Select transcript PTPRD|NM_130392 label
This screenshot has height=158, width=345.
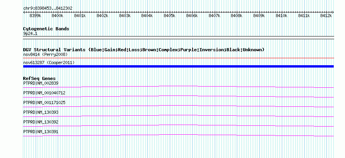coord(41,122)
